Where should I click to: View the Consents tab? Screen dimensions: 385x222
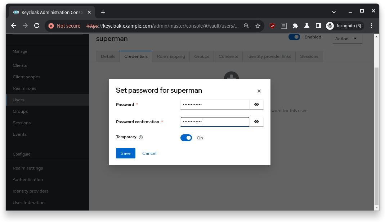pos(228,56)
